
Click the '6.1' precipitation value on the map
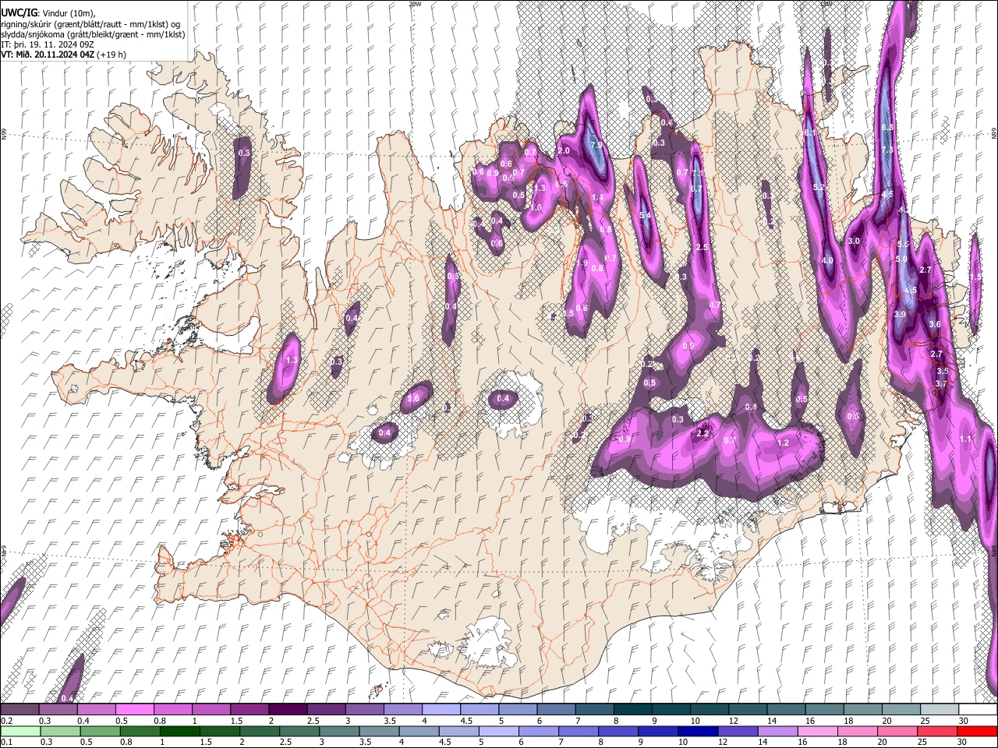coord(810,133)
